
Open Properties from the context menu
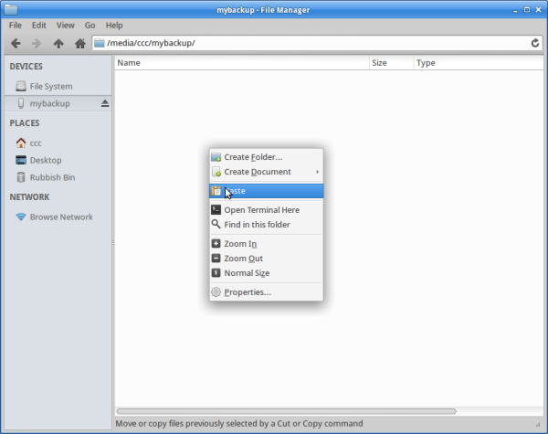point(248,292)
